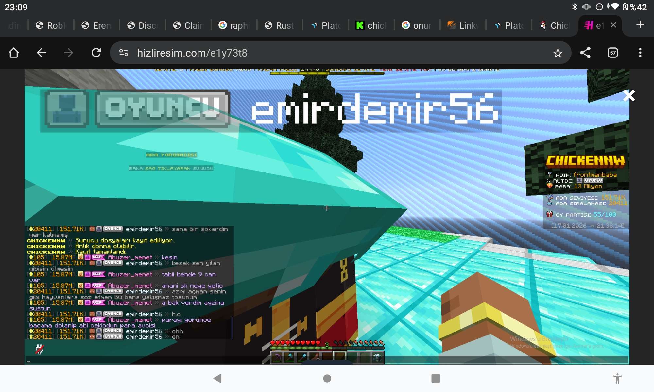Click ADA SIRALAMASI: 20411 scoreboard line
Image resolution: width=654 pixels, height=392 pixels.
click(587, 203)
